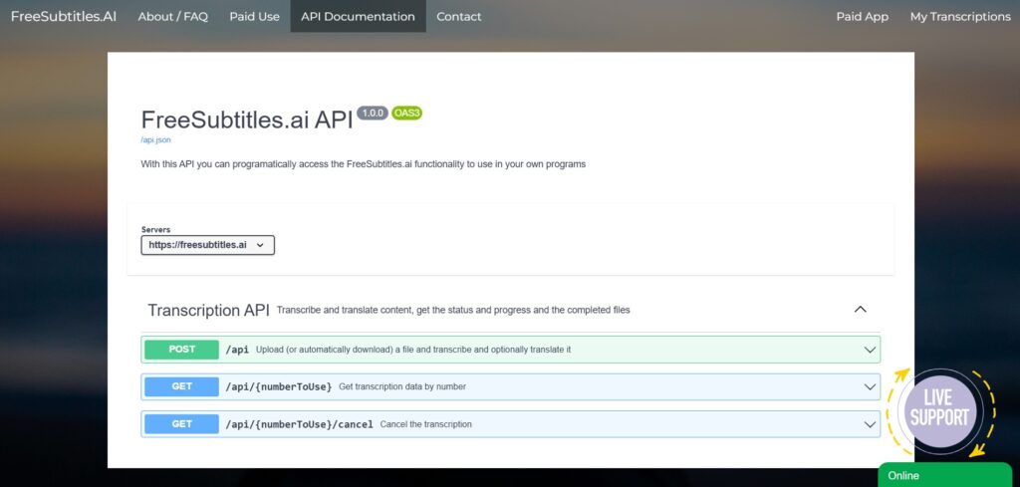Image resolution: width=1020 pixels, height=487 pixels.
Task: Click the 'Cancel the transcription' description
Action: pos(425,424)
